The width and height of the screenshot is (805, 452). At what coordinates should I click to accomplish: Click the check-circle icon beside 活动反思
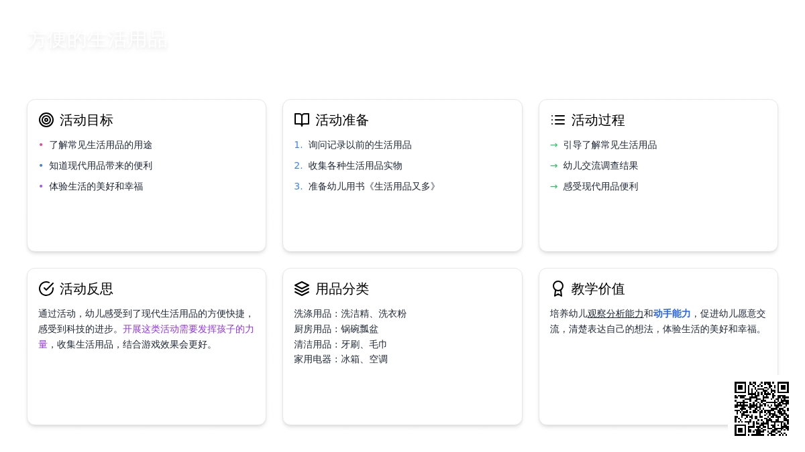tap(46, 289)
